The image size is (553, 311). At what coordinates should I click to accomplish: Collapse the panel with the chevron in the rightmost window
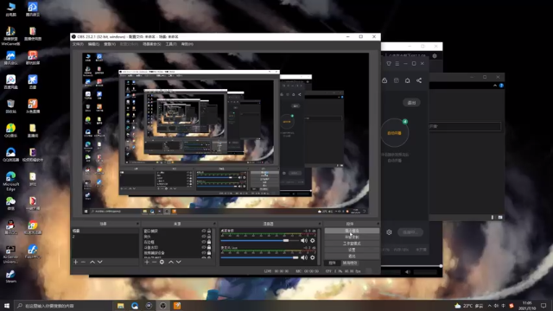tap(495, 86)
